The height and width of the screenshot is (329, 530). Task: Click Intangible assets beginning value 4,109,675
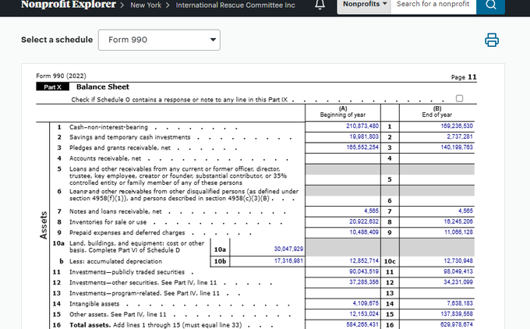point(366,303)
